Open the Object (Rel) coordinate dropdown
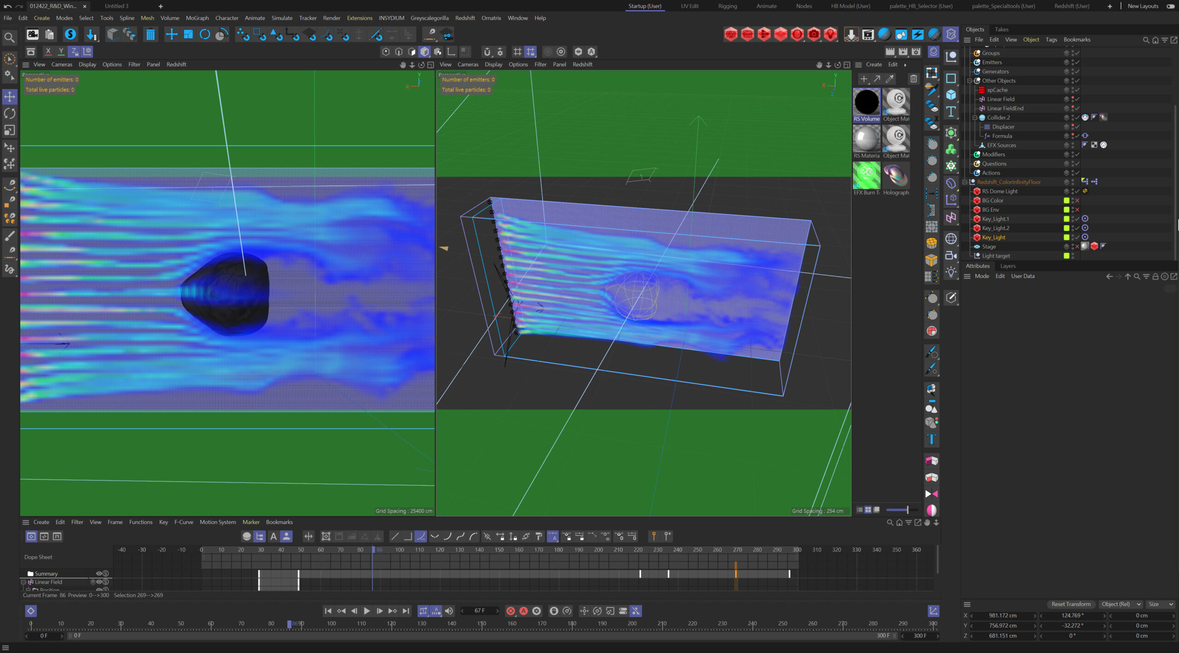 pos(1121,604)
